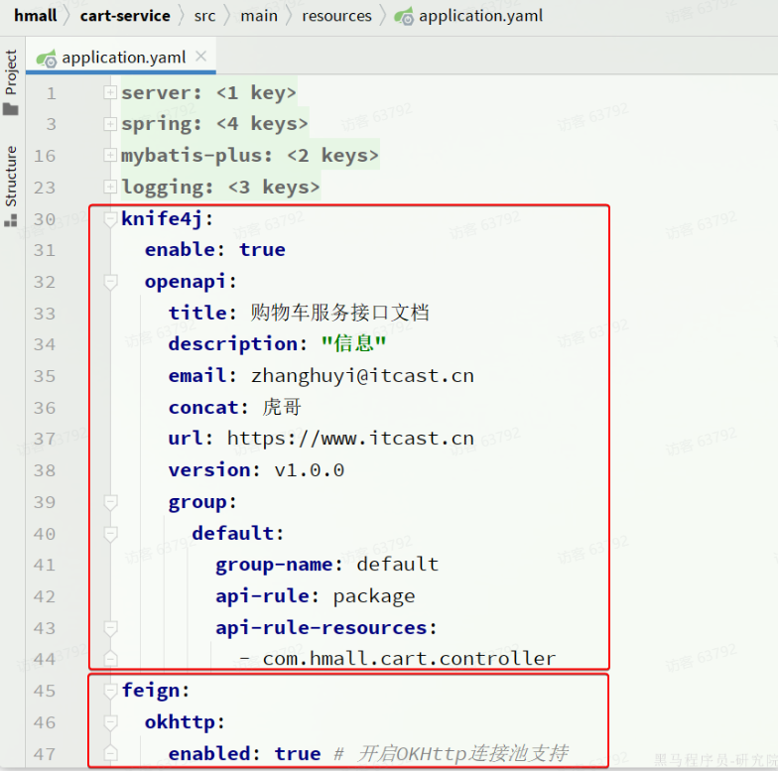Screen dimensions: 778x771
Task: Expand the folded server block
Action: click(110, 92)
